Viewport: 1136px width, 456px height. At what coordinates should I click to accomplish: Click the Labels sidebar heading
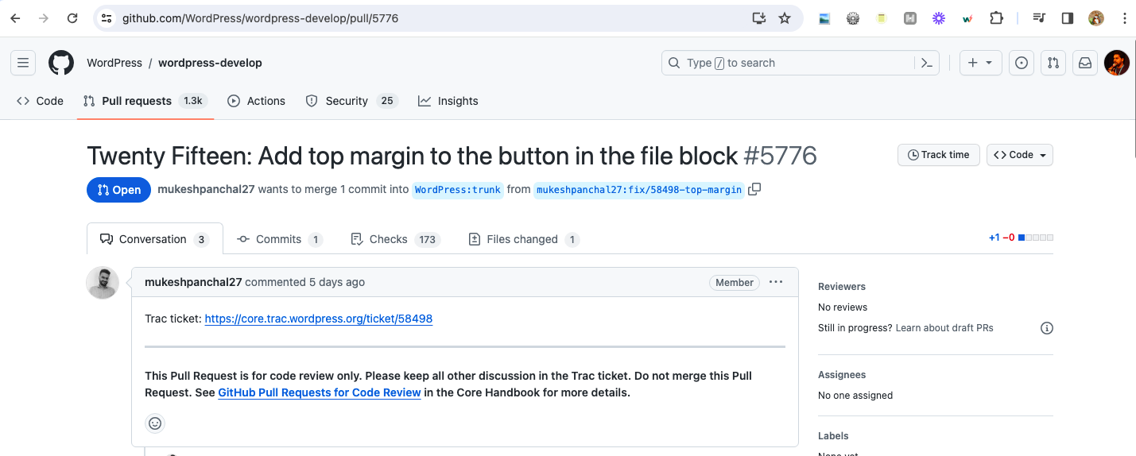(x=833, y=436)
